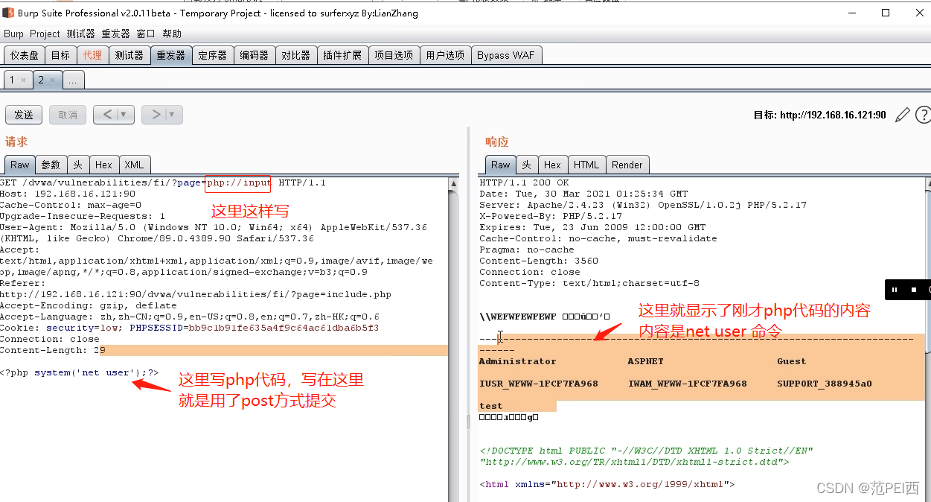Click the HTTP/1.1 200 OK response line

(524, 182)
